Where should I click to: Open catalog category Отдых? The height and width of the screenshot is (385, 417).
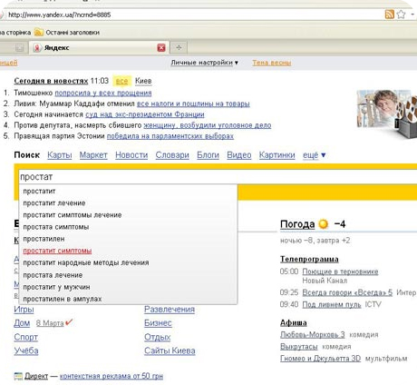(158, 337)
